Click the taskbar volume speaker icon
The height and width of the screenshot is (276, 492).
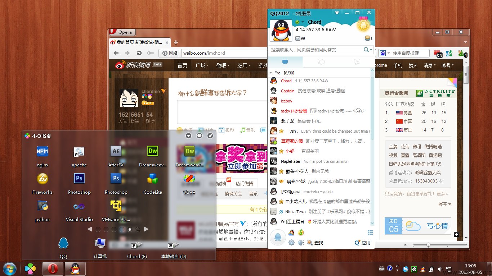pyautogui.click(x=440, y=269)
